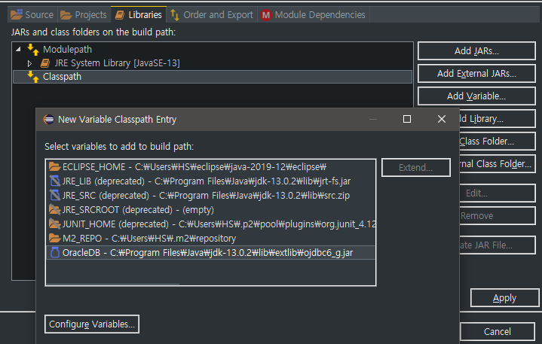
Task: Click the JRE_SRC deprecated jar icon
Action: [54, 196]
